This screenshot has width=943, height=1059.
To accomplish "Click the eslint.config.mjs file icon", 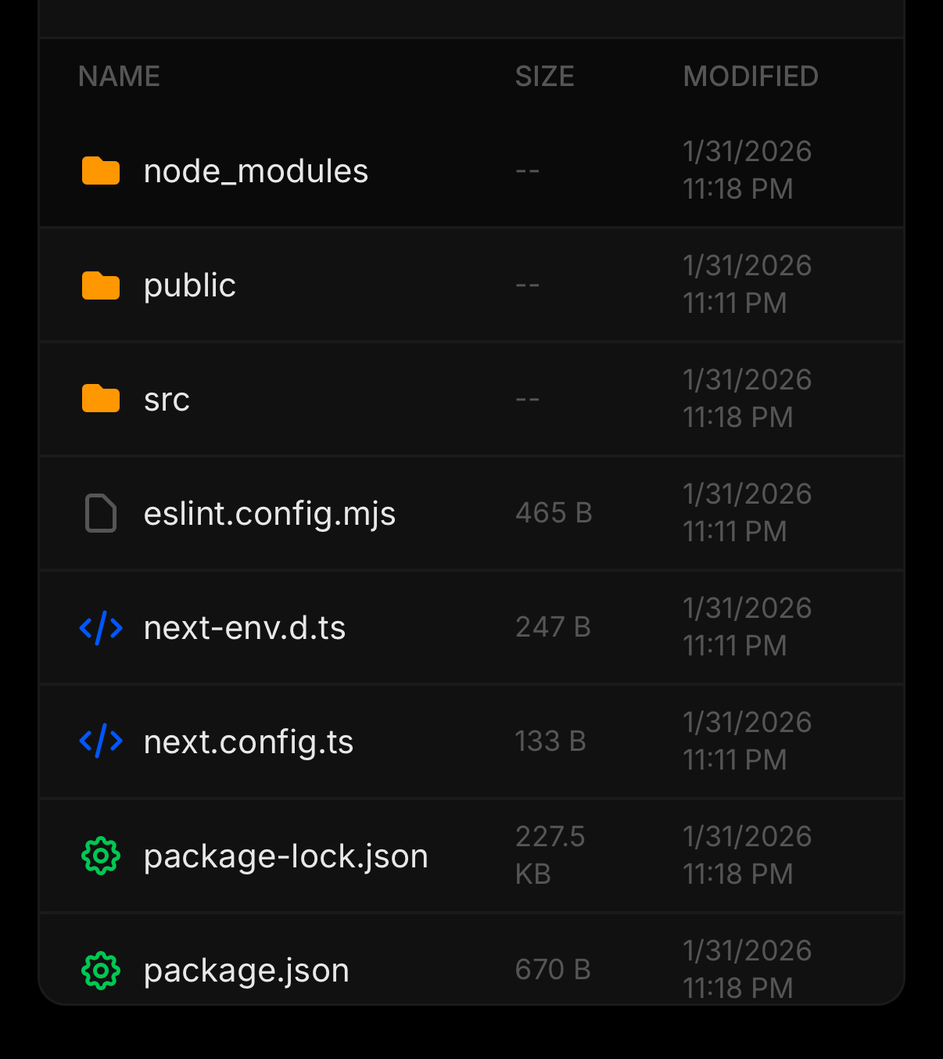I will [x=101, y=513].
